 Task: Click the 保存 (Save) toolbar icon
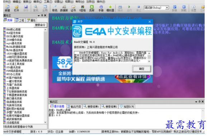[26, 8]
